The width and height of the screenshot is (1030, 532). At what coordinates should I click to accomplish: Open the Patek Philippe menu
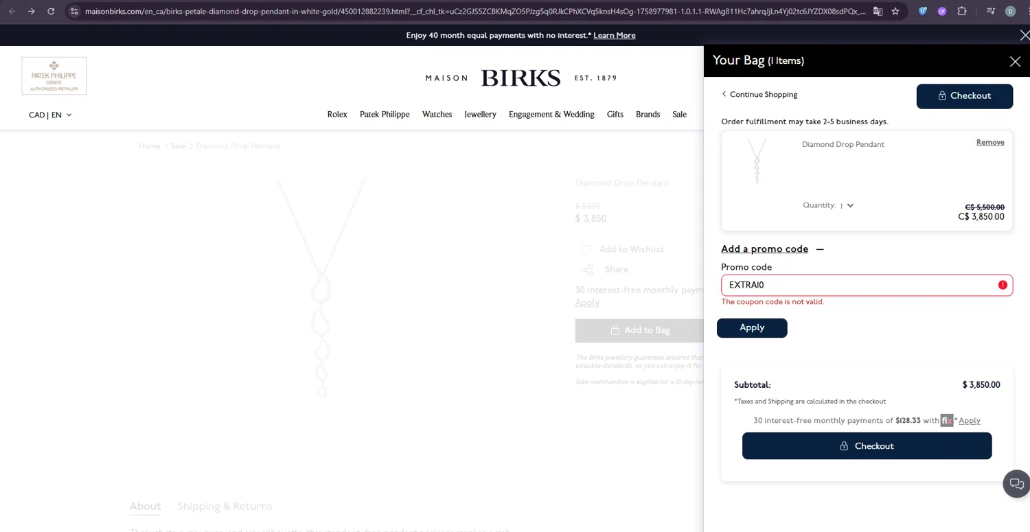pos(385,115)
